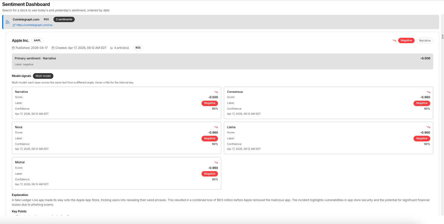
Task: Click the downtrend icon beside header Negative badge
Action: [394, 40]
